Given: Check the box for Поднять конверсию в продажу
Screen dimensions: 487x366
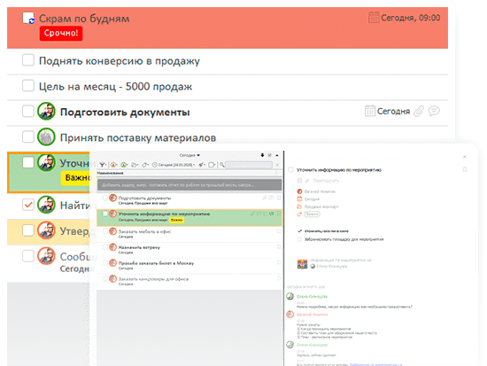Looking at the screenshot, I should pos(28,60).
